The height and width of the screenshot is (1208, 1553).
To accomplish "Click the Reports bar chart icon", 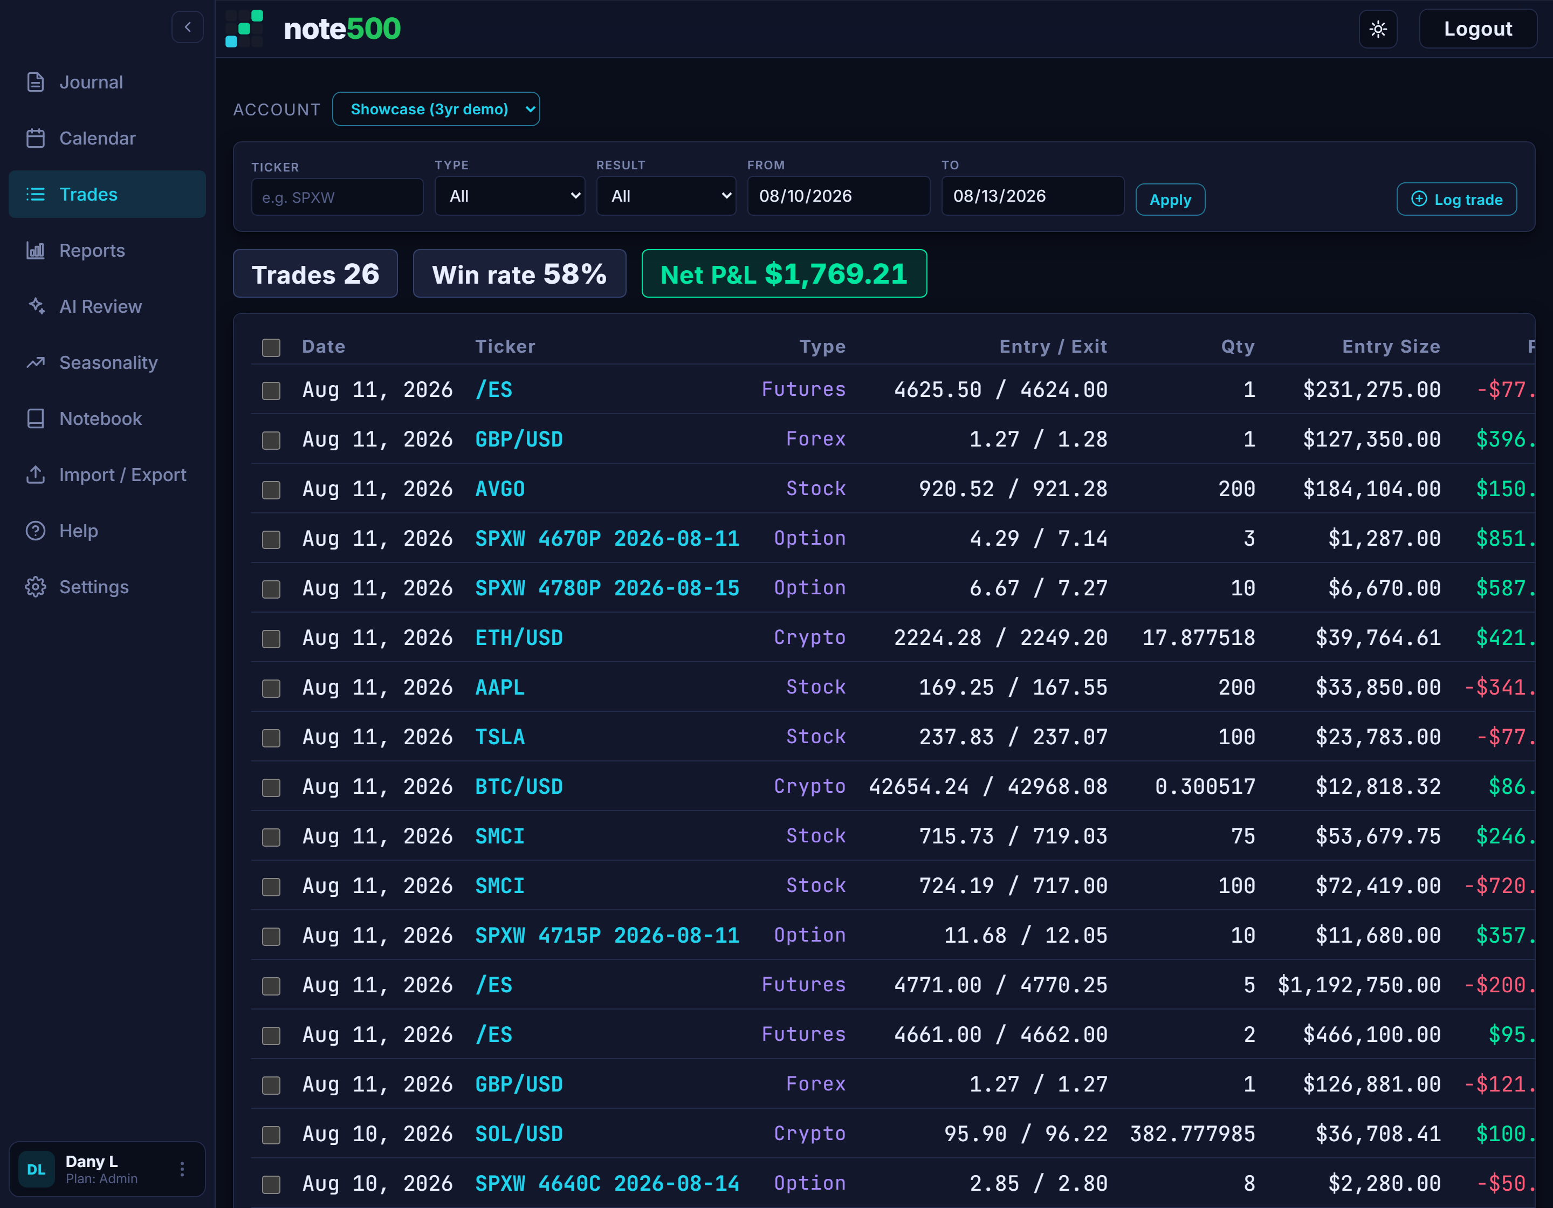I will coord(36,250).
